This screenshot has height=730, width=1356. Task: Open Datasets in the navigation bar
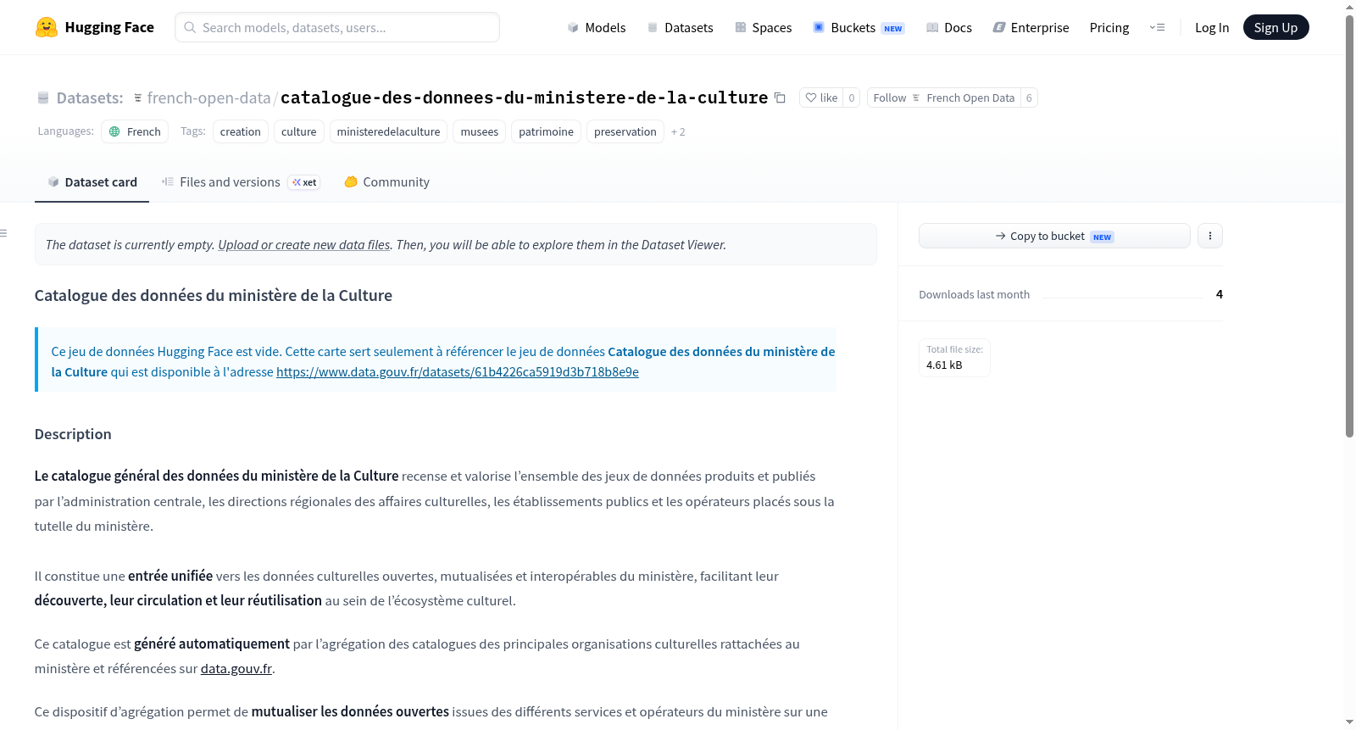[x=680, y=27]
